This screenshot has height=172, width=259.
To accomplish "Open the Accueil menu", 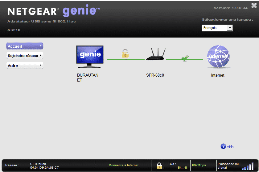I will pos(25,46).
